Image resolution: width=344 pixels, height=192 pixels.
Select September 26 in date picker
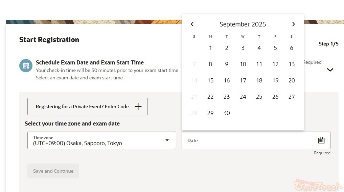(x=275, y=97)
